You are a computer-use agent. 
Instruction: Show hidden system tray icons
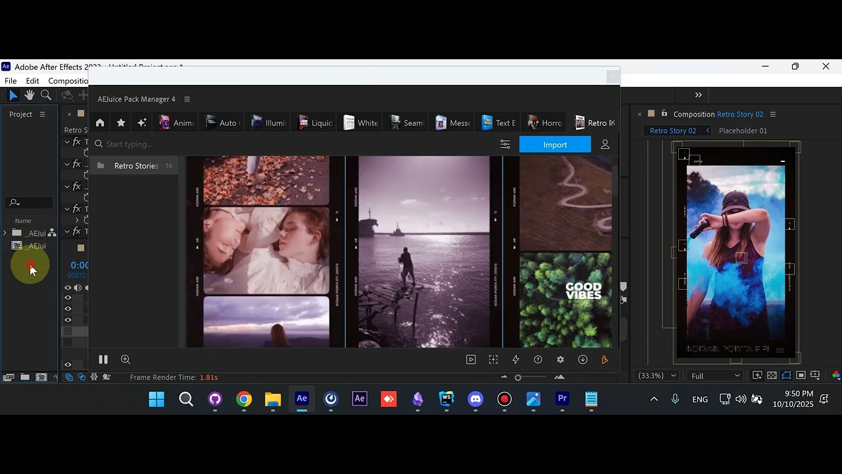click(x=654, y=399)
